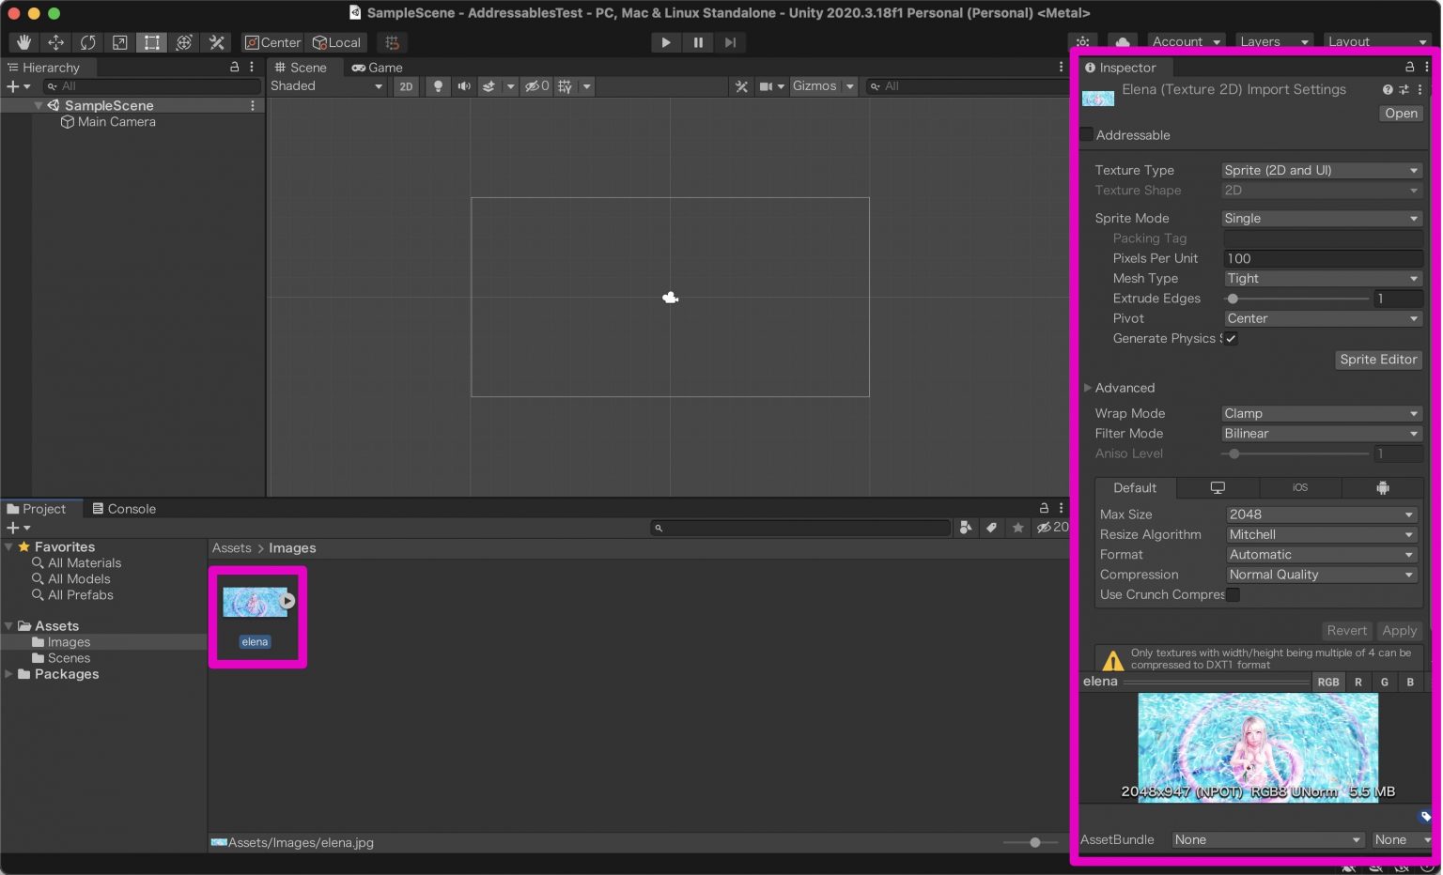The height and width of the screenshot is (875, 1443).
Task: Select the Scale tool
Action: (119, 41)
